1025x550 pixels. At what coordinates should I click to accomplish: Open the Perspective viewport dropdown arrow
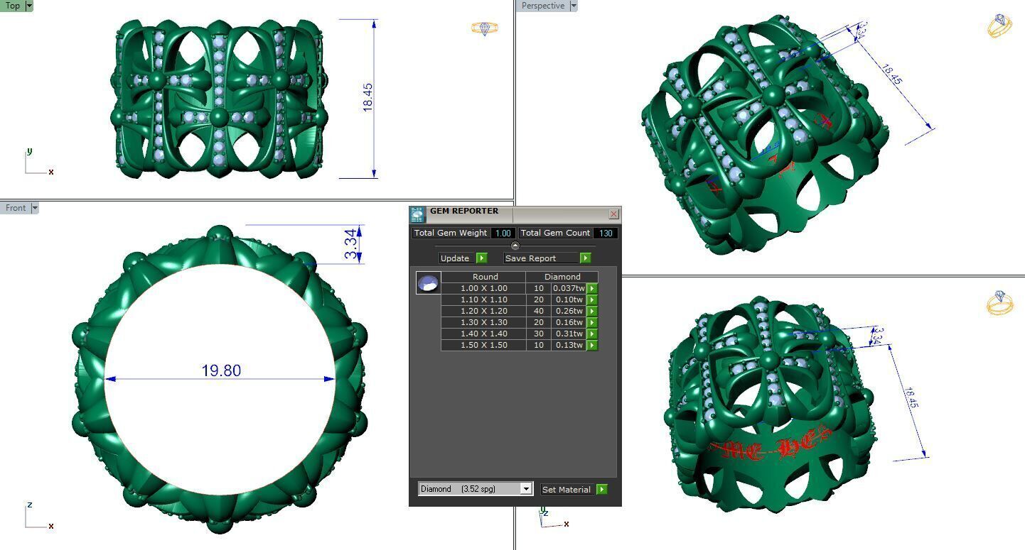(x=574, y=6)
